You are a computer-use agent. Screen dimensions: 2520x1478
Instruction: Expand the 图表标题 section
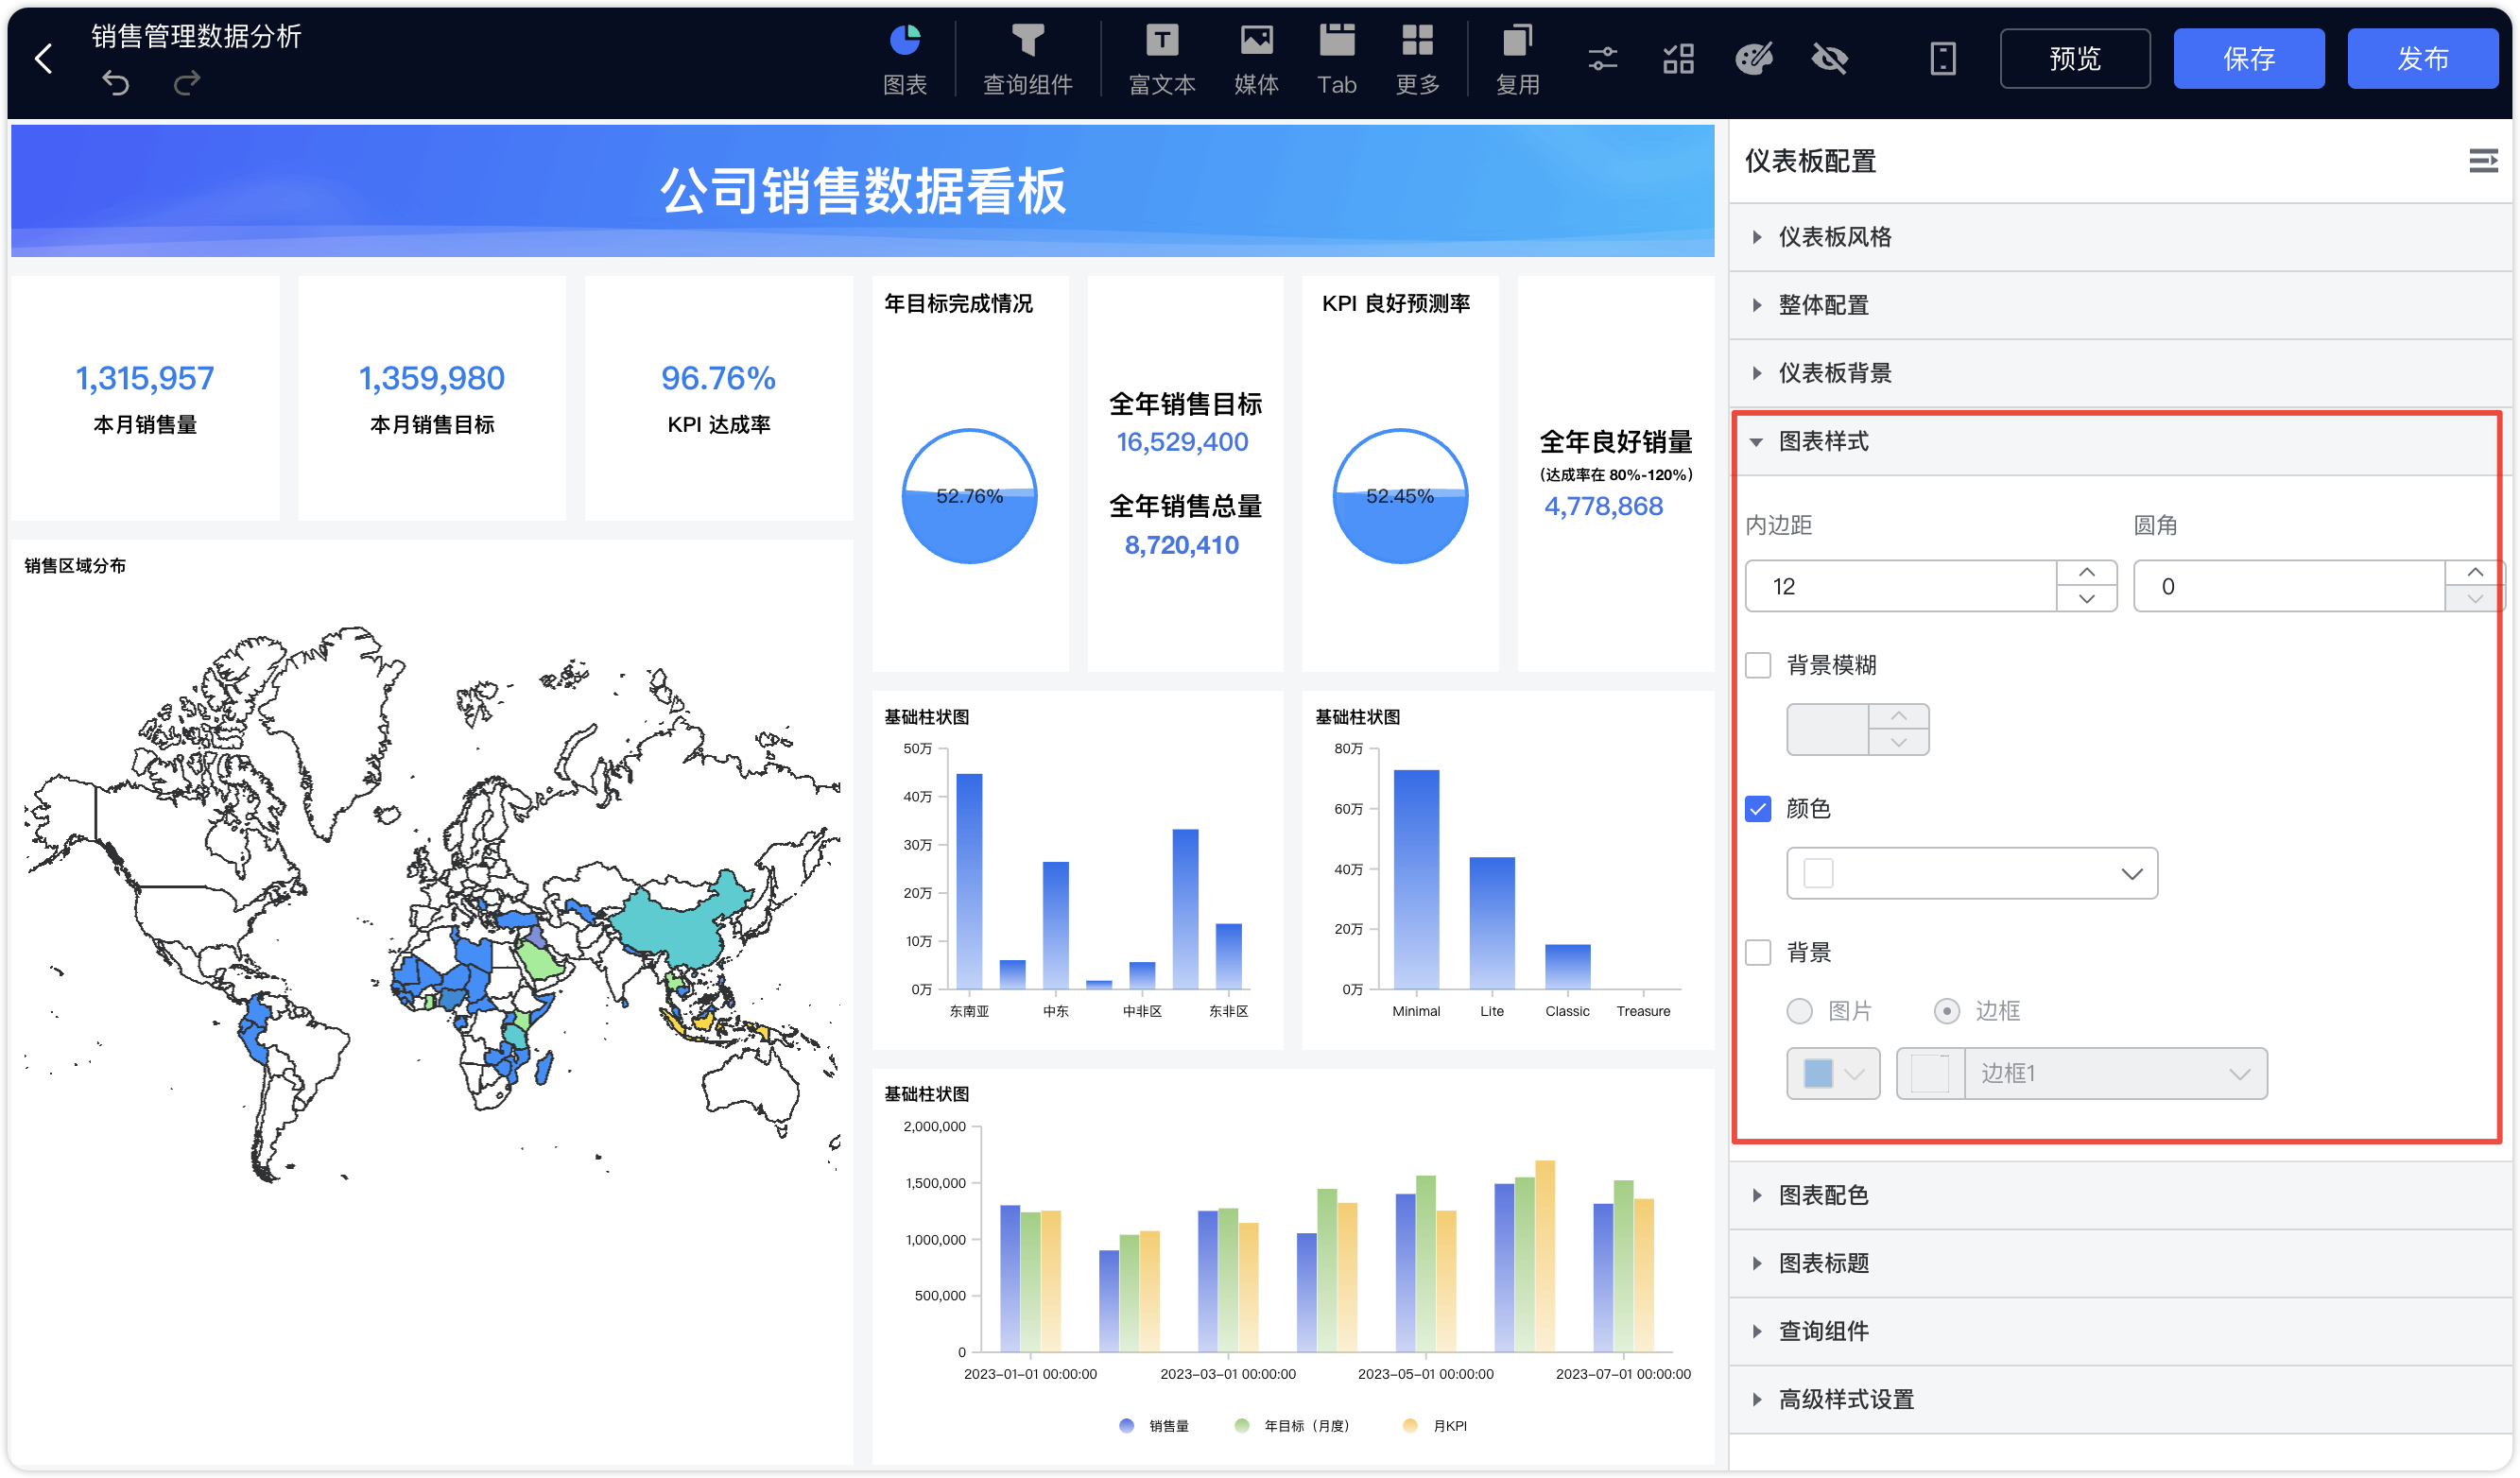[2120, 1264]
